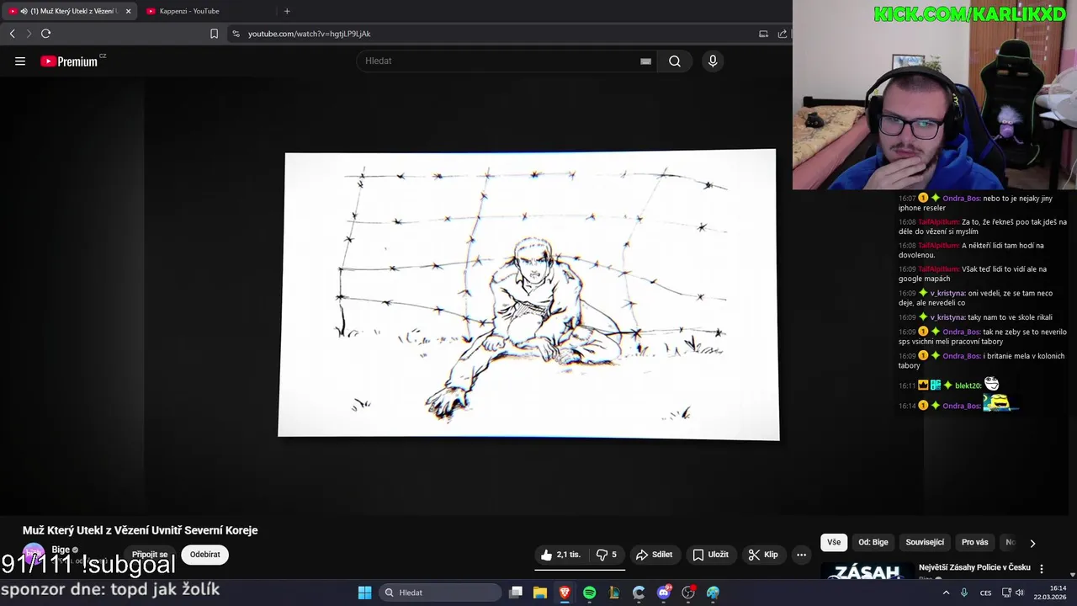Open File Explorer from the taskbar
Viewport: 1077px width, 606px height.
coord(540,593)
